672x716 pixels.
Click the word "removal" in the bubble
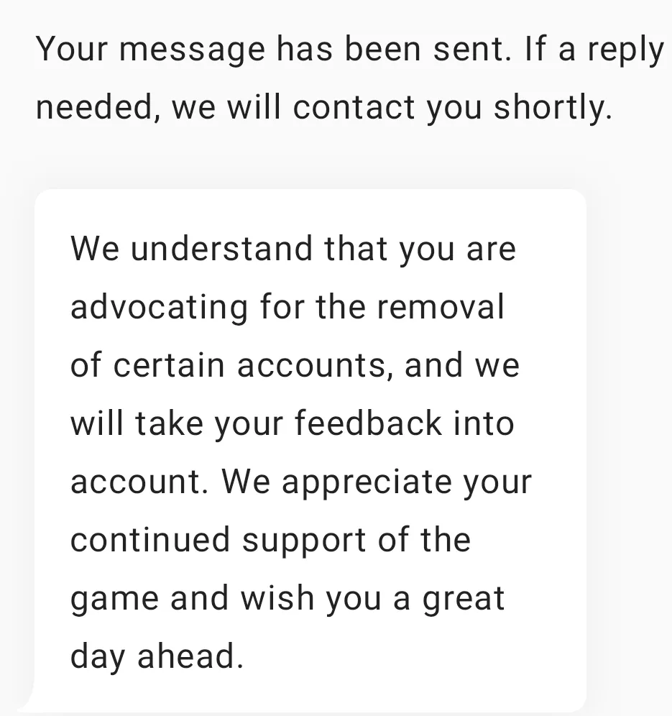440,307
